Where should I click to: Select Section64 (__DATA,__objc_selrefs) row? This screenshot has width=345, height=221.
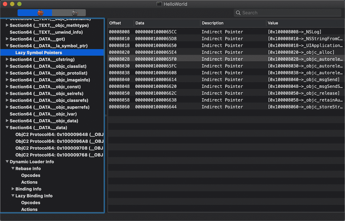point(52,94)
